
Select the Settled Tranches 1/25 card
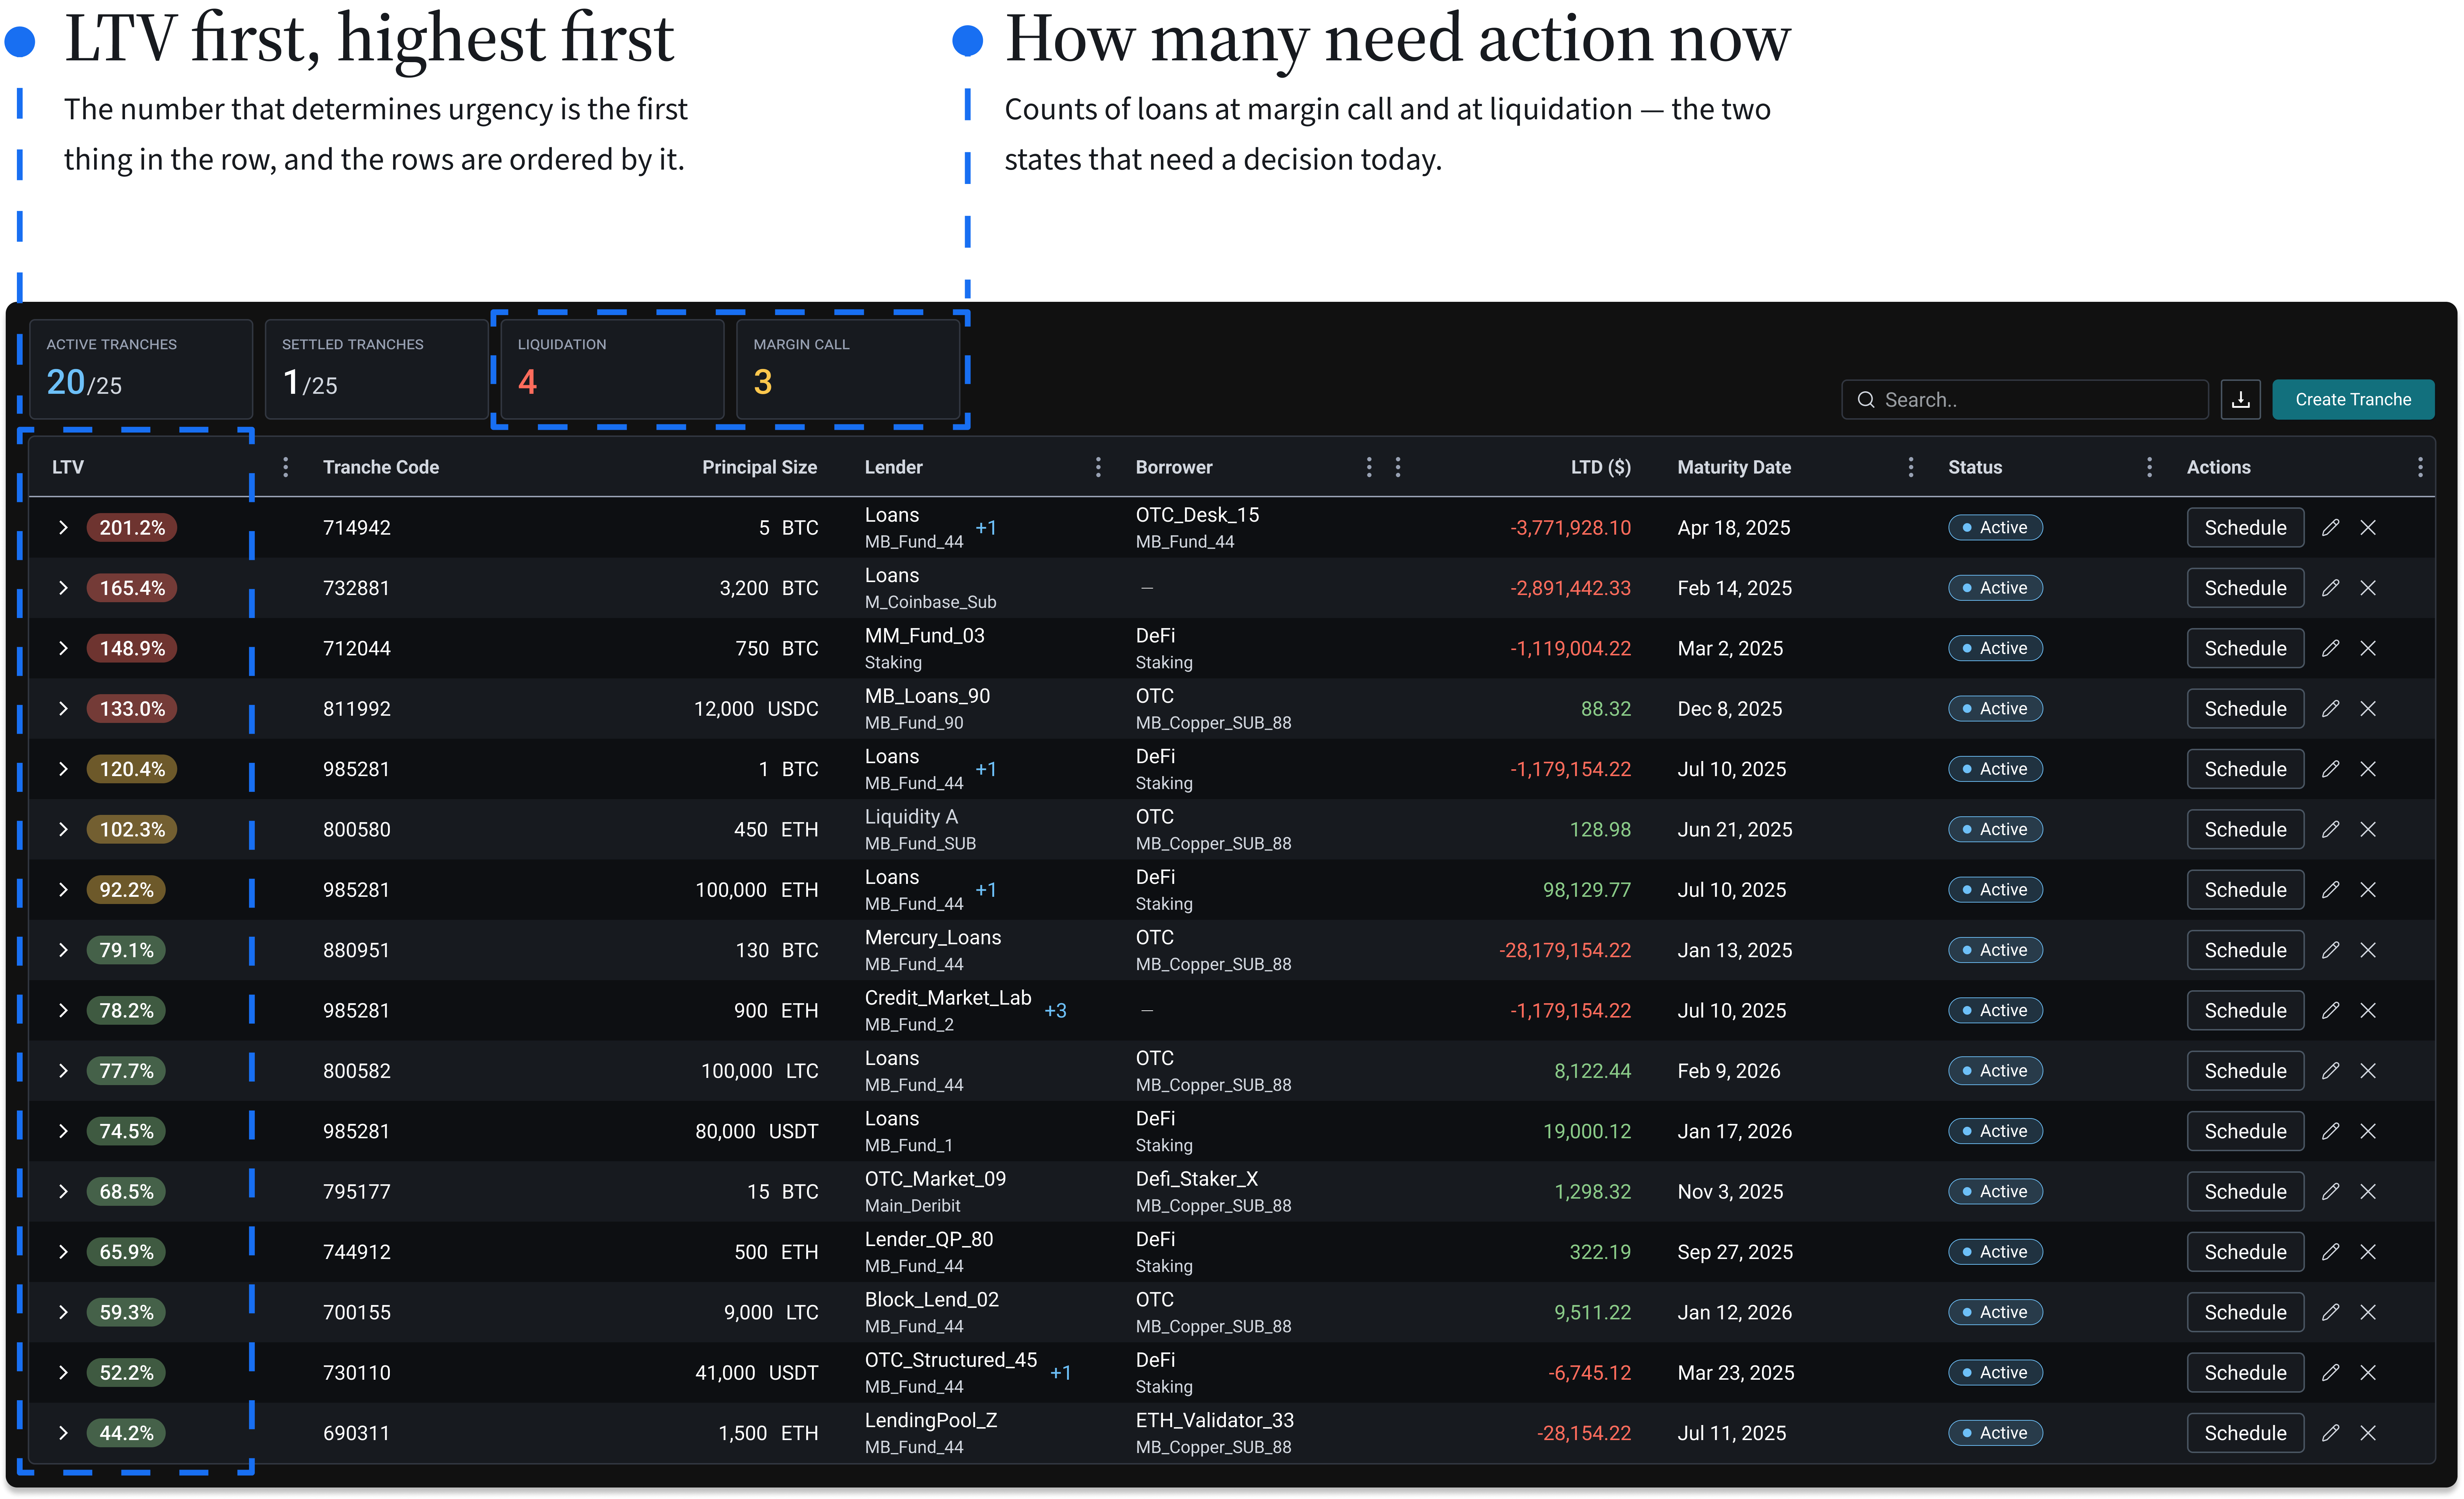376,369
